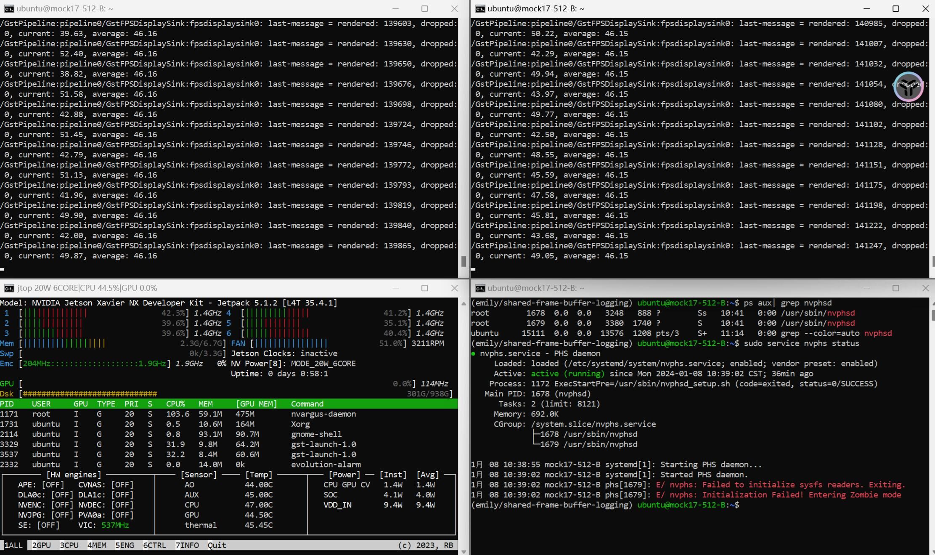
Task: Click the floating circular Y overlay icon
Action: (909, 87)
